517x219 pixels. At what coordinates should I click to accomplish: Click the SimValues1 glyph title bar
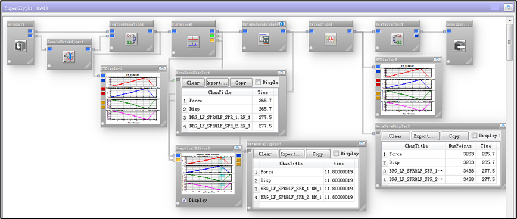pos(193,24)
